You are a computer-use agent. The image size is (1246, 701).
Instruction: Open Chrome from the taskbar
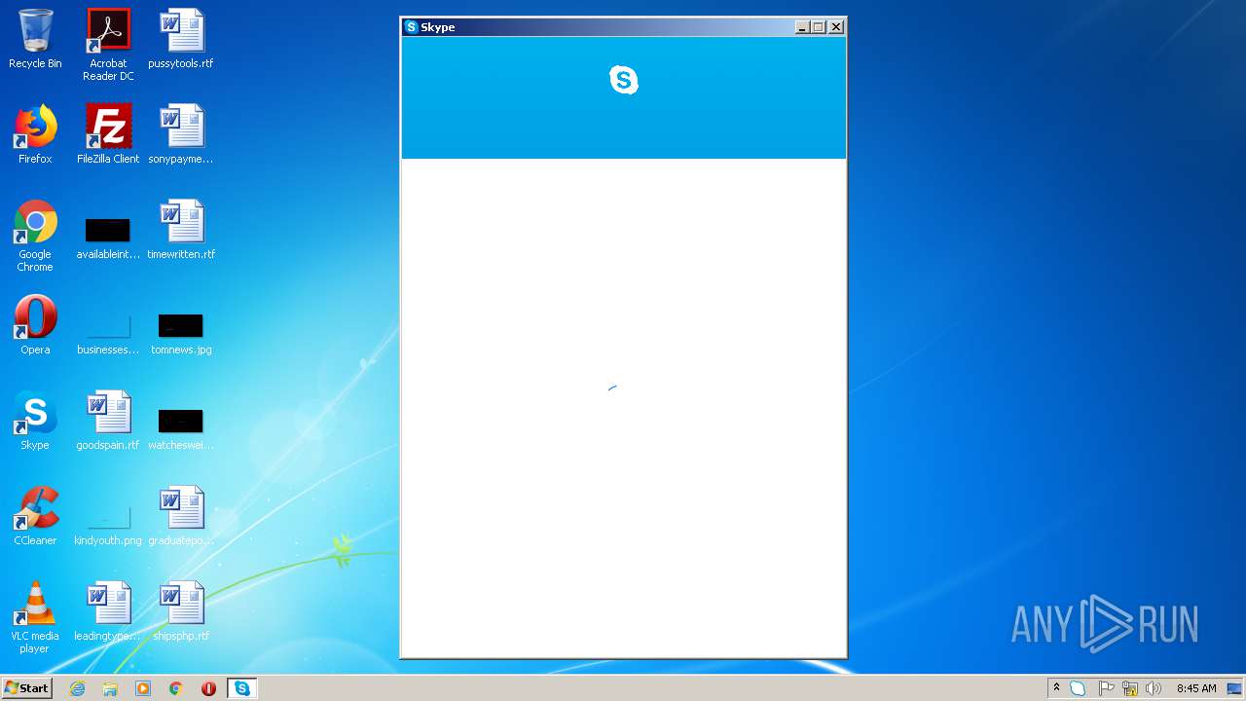coord(176,688)
